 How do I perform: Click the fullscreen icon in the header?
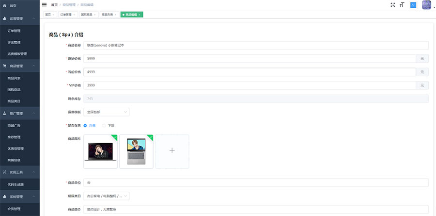coord(392,5)
